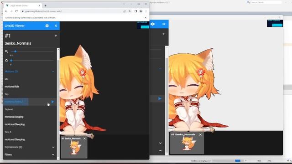This screenshot has width=292, height=164.
Task: Add a new model with the plus beside #1
Action: (x=56, y=36)
